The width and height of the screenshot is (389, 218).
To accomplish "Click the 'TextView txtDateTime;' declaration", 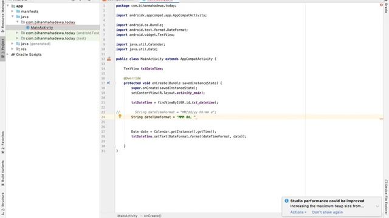I will [x=143, y=68].
